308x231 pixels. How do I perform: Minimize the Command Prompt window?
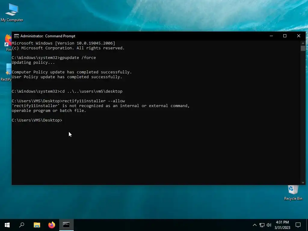click(271, 36)
